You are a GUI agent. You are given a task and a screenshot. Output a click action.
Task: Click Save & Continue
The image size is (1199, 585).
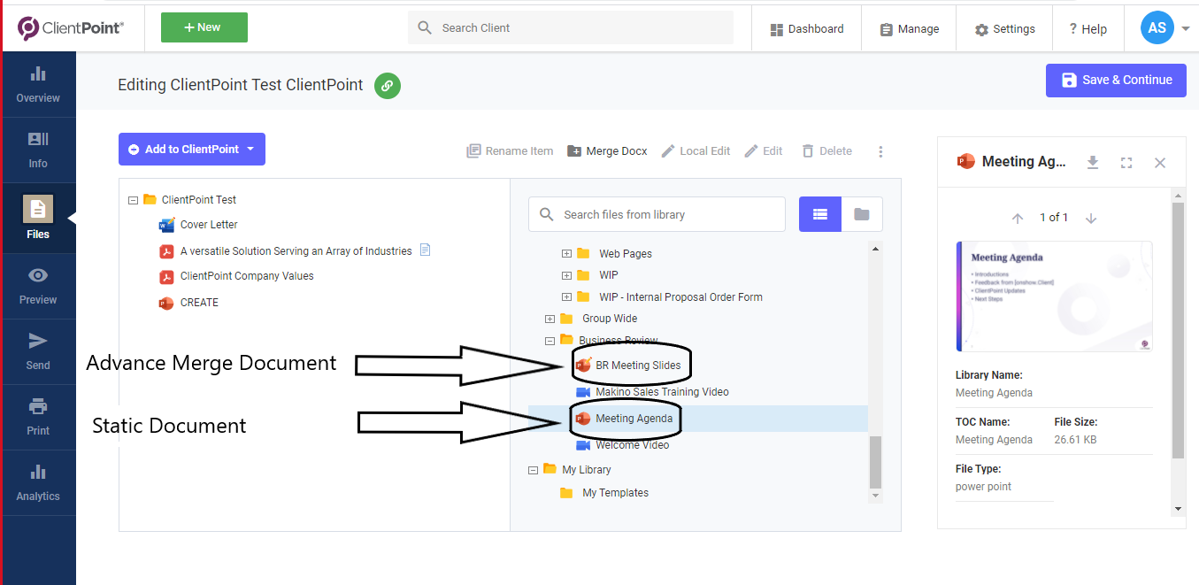(1116, 80)
